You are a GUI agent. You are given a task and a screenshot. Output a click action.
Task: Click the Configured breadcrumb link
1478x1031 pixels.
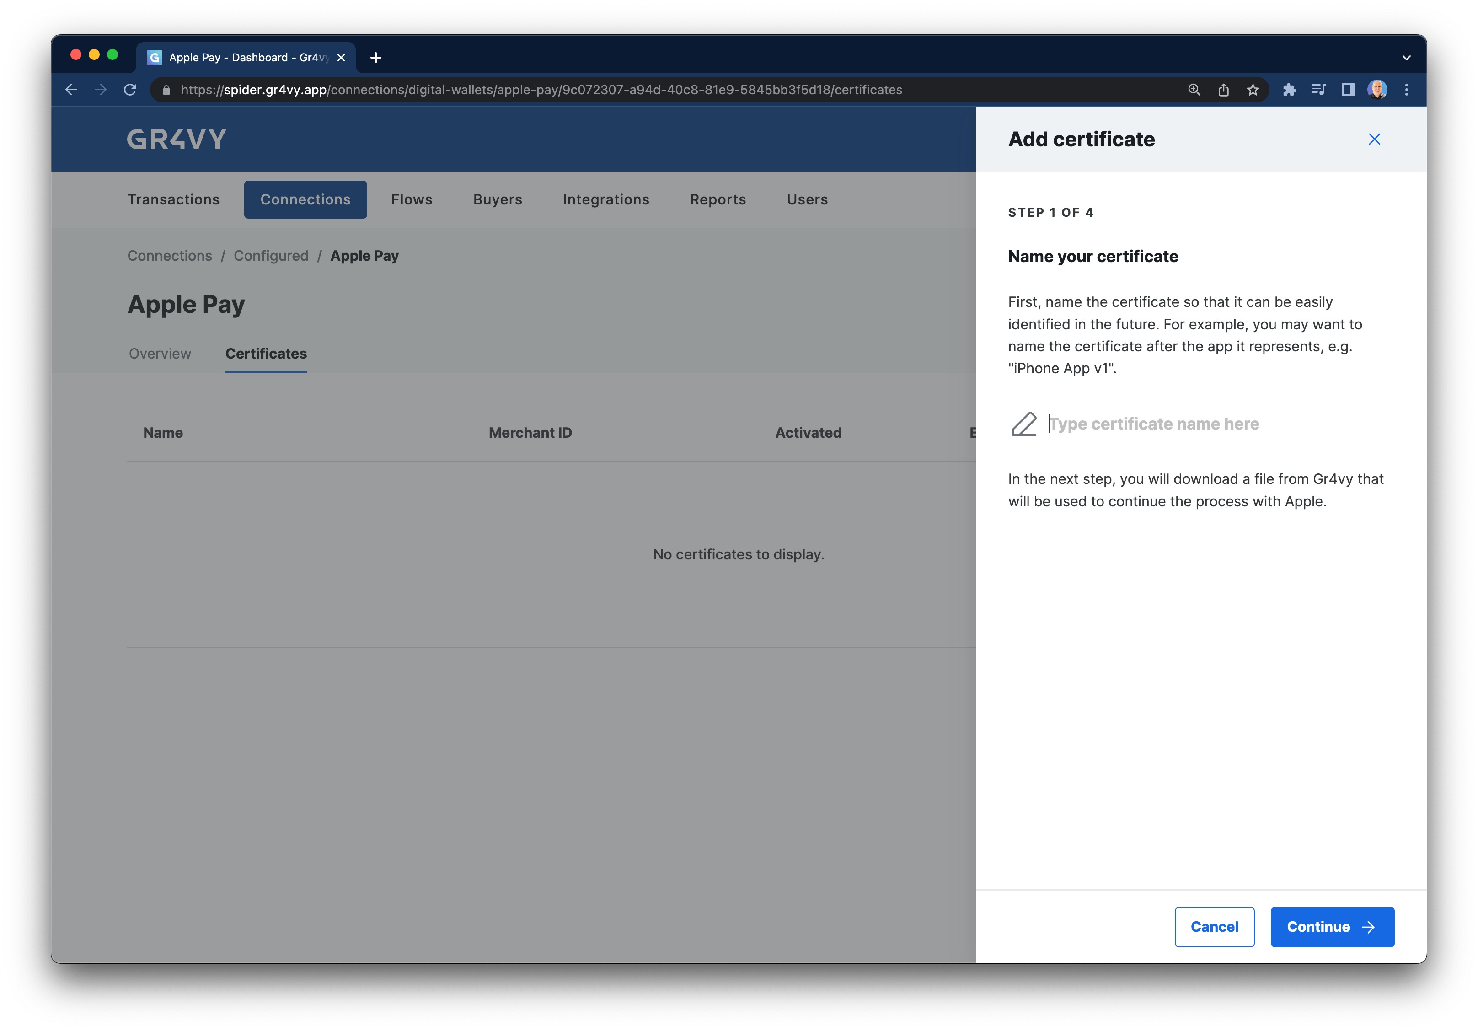(x=271, y=256)
